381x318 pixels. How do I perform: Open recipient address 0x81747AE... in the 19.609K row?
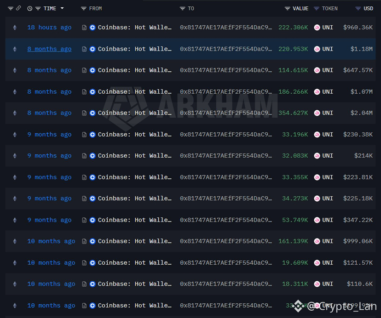pos(226,263)
